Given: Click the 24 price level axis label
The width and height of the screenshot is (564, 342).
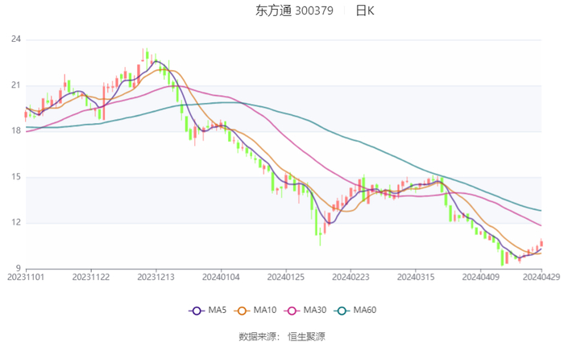Looking at the screenshot, I should 15,39.
